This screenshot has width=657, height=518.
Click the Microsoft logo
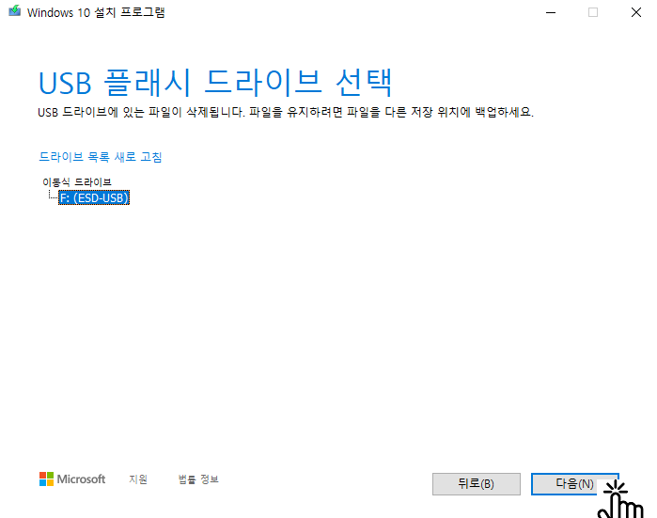click(72, 479)
